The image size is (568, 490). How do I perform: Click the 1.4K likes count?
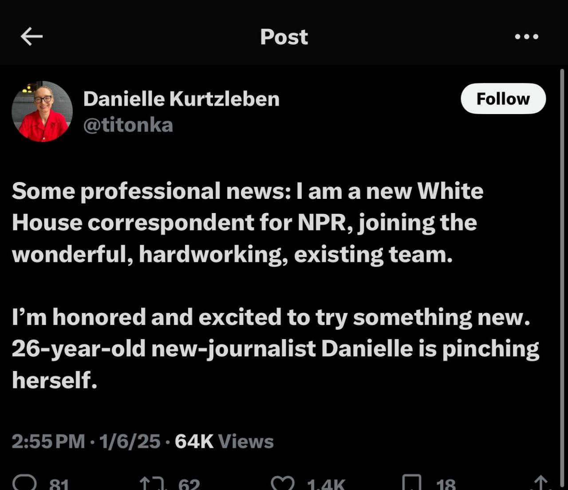pos(326,484)
